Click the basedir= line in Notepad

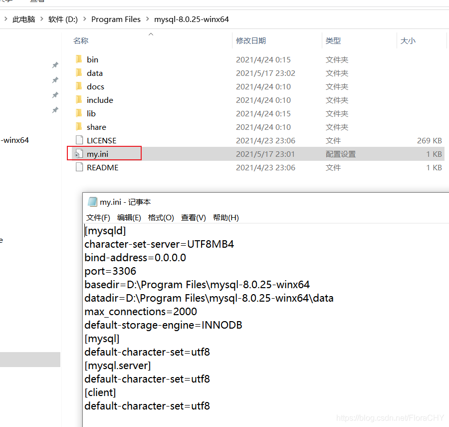coord(197,284)
